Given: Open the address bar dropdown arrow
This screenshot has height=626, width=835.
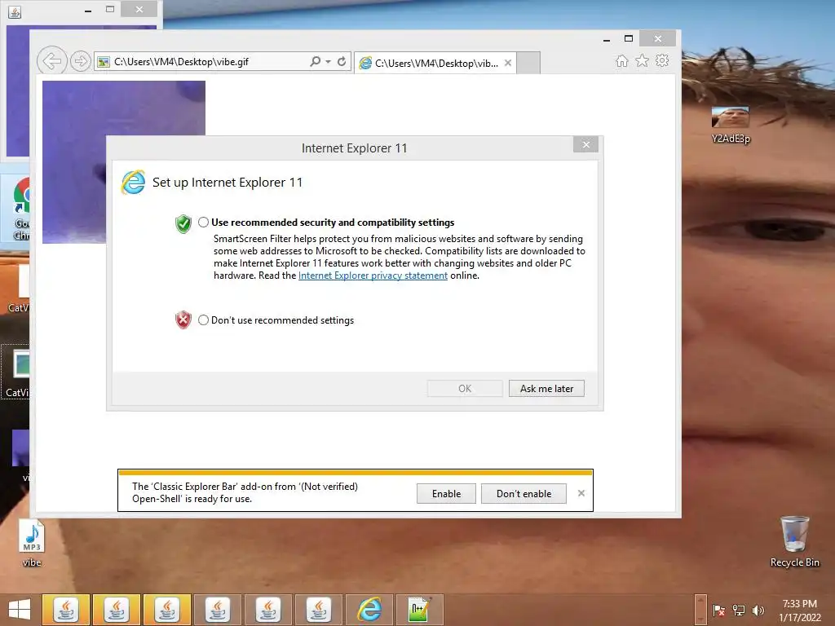Looking at the screenshot, I should point(328,62).
